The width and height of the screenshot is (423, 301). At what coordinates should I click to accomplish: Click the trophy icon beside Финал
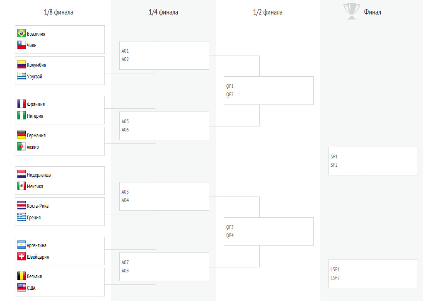pos(351,11)
